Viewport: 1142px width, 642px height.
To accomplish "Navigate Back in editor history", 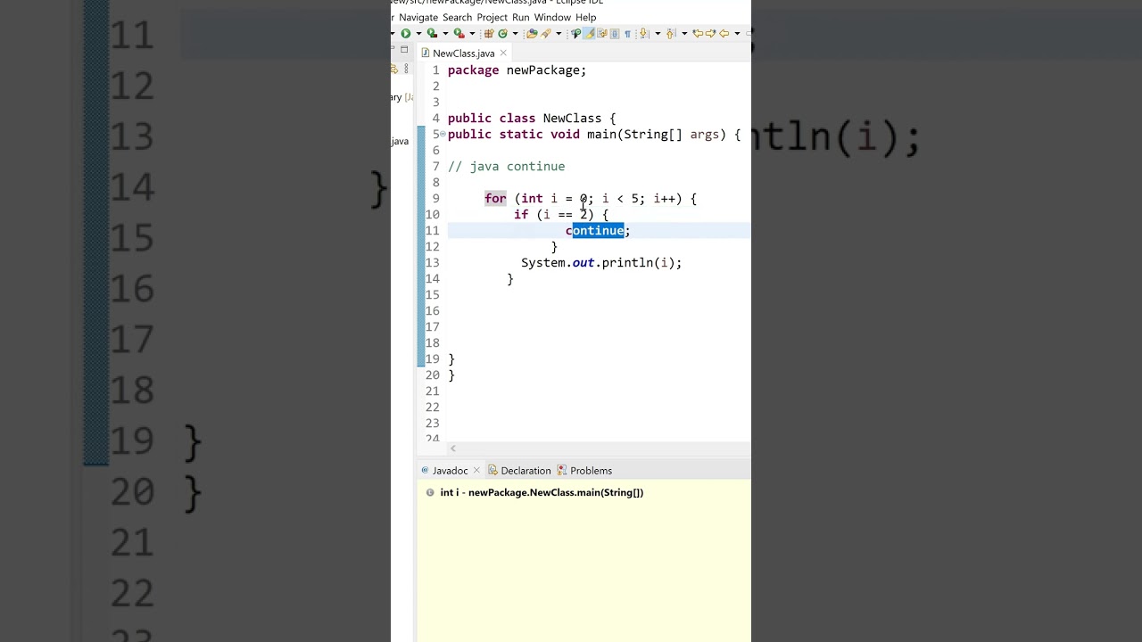I will (724, 34).
